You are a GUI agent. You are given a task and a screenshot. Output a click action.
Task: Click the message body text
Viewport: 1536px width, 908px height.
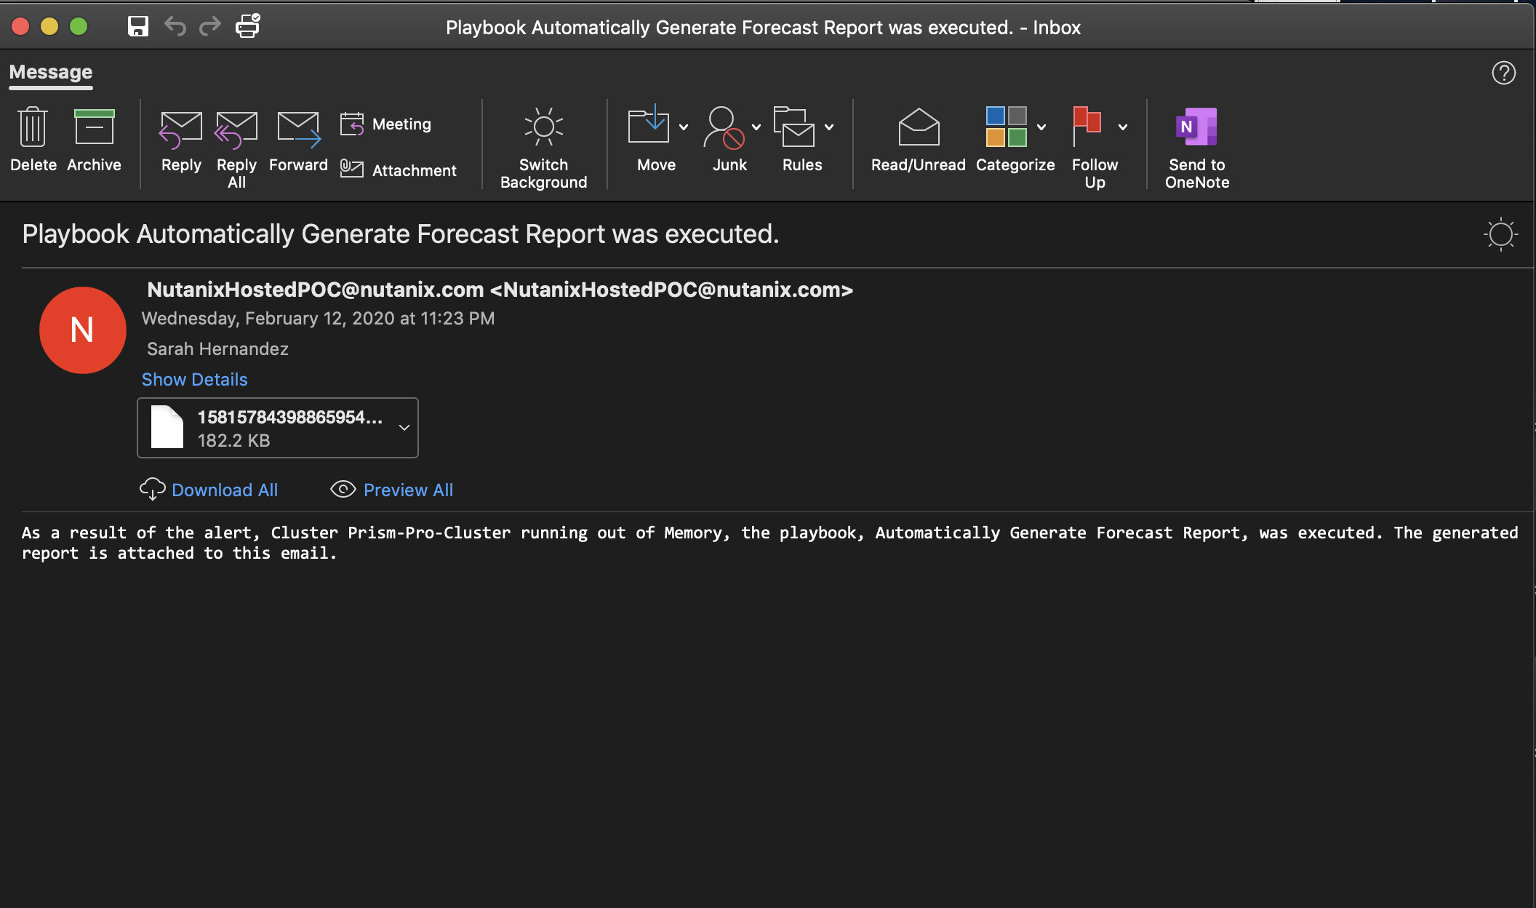[769, 543]
